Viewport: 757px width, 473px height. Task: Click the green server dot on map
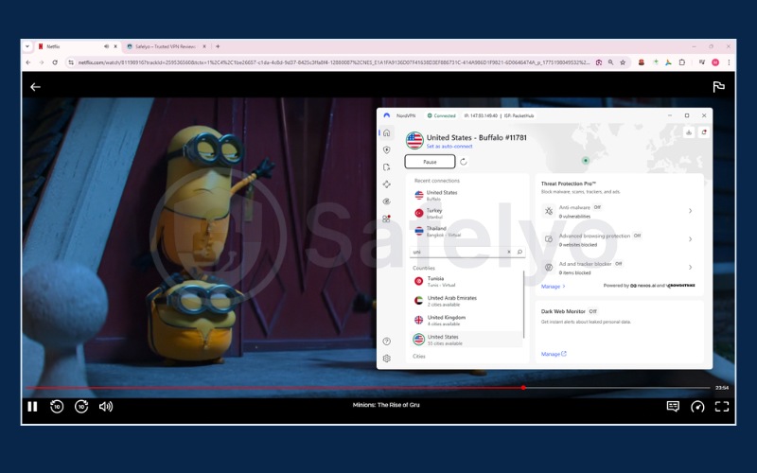[x=586, y=160]
